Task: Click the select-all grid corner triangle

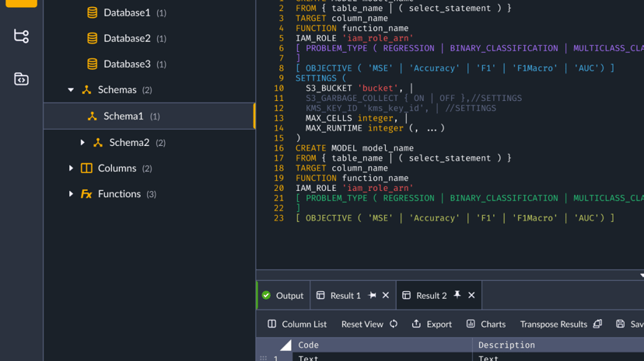Action: coord(285,345)
